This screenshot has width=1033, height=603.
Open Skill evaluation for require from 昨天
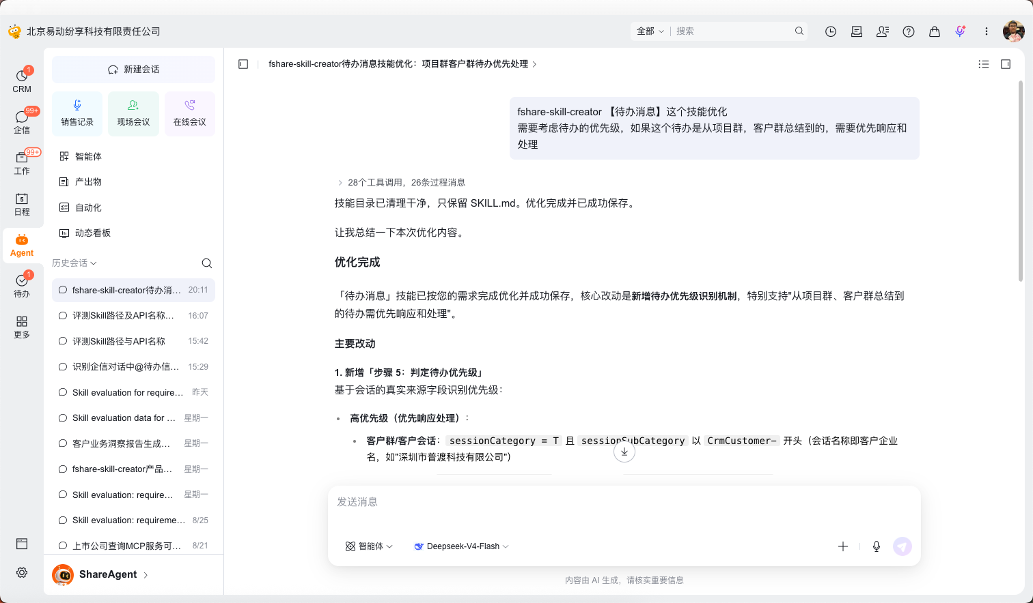pos(133,392)
